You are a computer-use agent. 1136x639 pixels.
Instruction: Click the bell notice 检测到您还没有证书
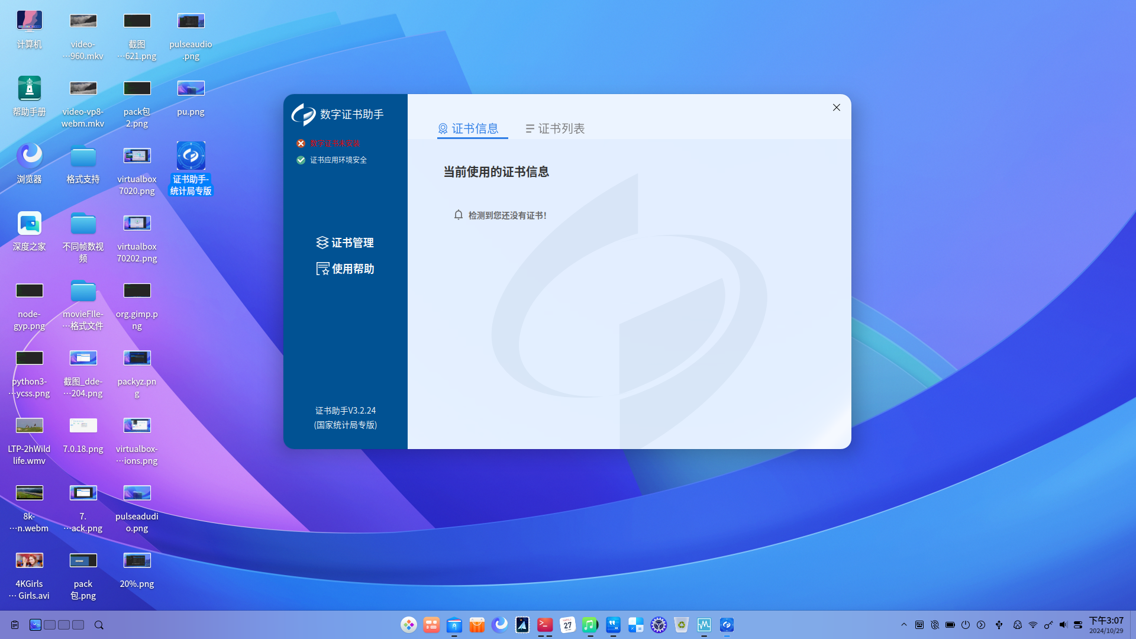[500, 215]
